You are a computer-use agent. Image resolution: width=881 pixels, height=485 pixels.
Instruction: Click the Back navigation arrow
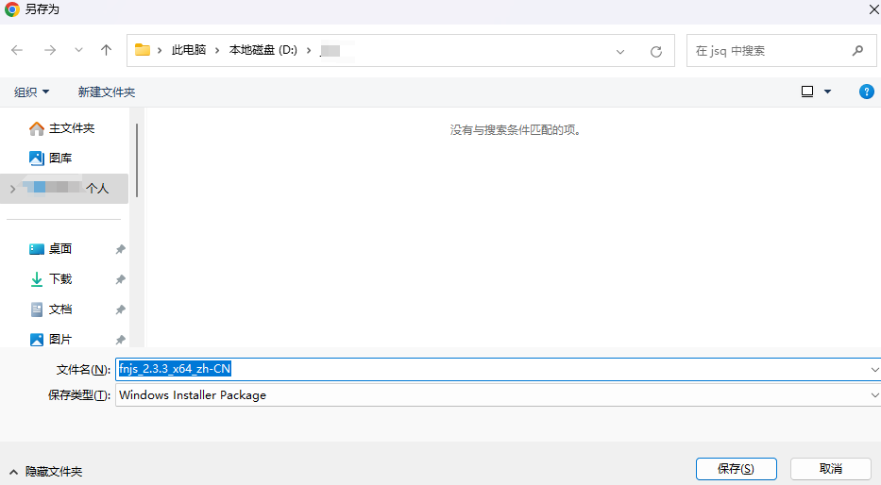(x=17, y=50)
